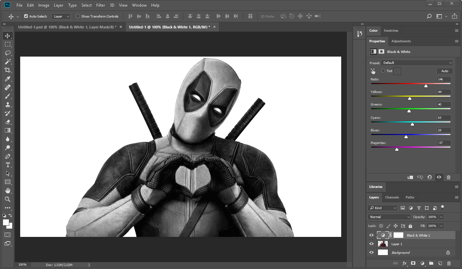Enable the Tint checkbox
The image size is (462, 269).
point(383,71)
